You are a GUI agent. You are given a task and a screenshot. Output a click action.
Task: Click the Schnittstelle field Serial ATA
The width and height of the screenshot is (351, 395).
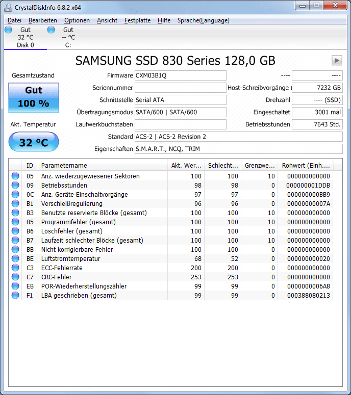click(x=181, y=100)
